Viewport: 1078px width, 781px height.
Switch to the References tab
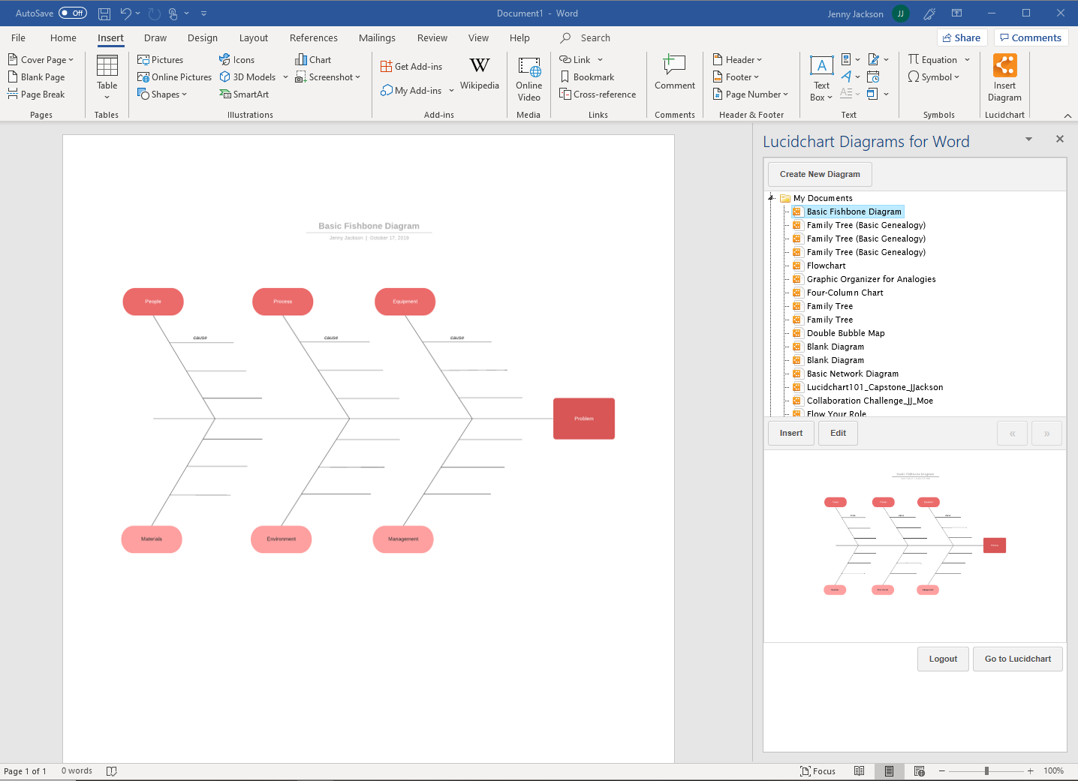click(x=313, y=38)
